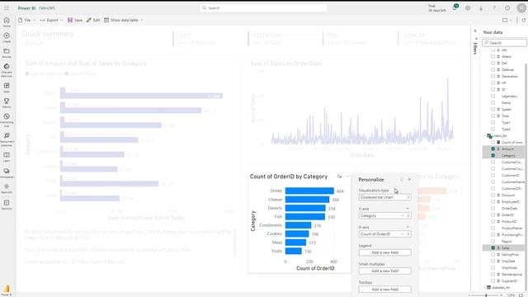Open settings gear in header
The image size is (528, 297).
coord(468,7)
